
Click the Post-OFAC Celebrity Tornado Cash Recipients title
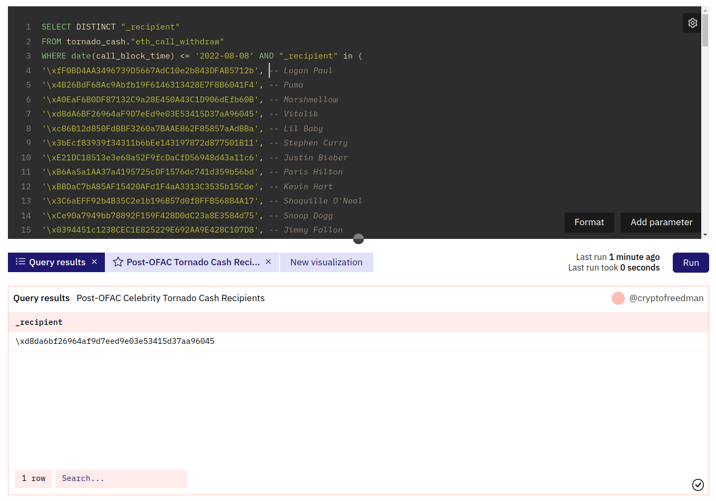click(x=170, y=298)
